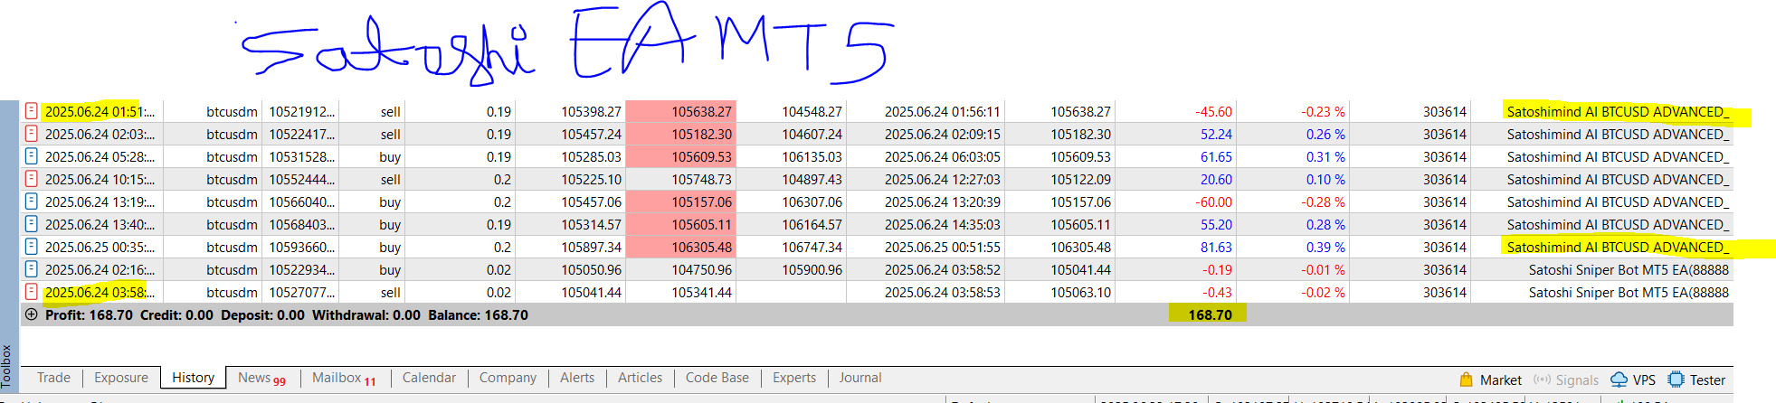Viewport: 1776px width, 403px height.
Task: Select the open time 2025.06.24 01:51 cell
Action: (x=100, y=112)
